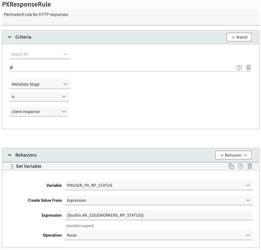
Task: Click the + Match button
Action: tap(239, 37)
